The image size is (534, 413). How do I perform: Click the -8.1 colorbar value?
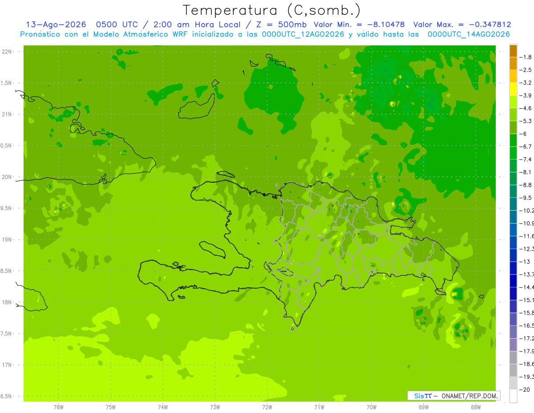pos(526,172)
